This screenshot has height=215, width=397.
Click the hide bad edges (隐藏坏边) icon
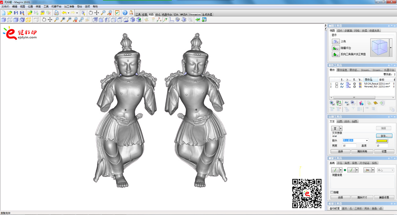[336, 48]
